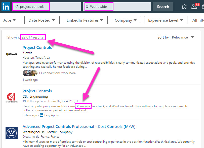Click the Kiewit company logo
Image resolution: width=204 pixels, height=148 pixels.
pos(12,54)
